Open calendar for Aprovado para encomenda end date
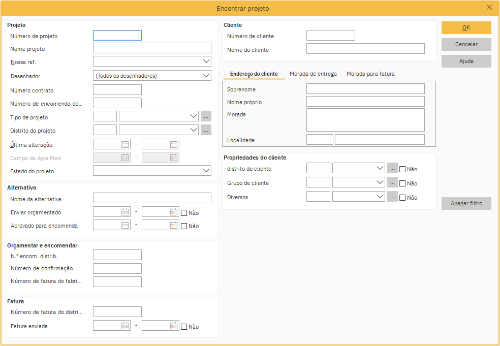500x346 pixels. click(174, 225)
